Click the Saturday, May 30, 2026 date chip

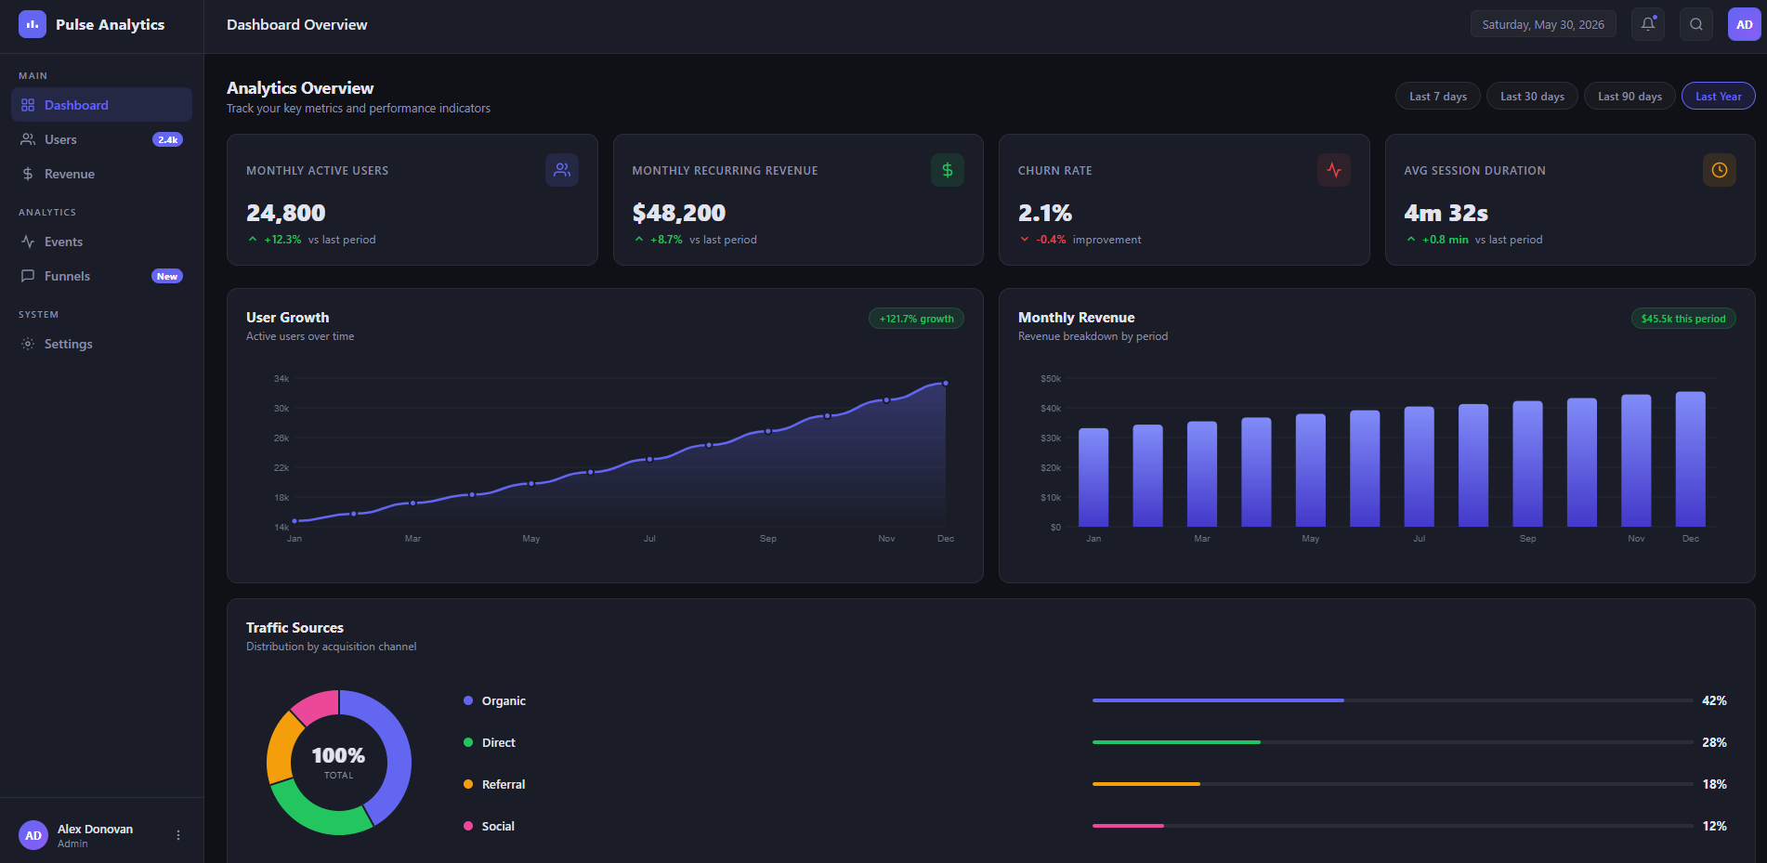tap(1543, 24)
